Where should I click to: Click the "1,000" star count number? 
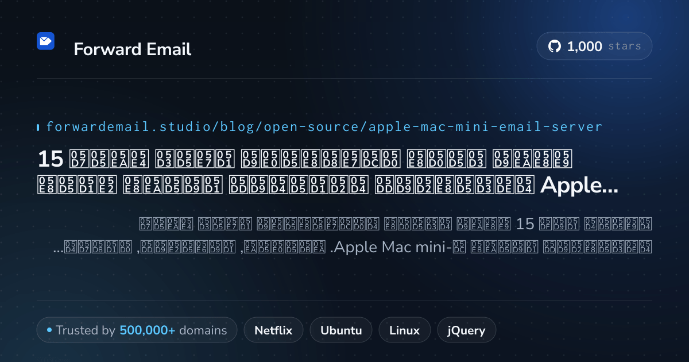pos(585,47)
